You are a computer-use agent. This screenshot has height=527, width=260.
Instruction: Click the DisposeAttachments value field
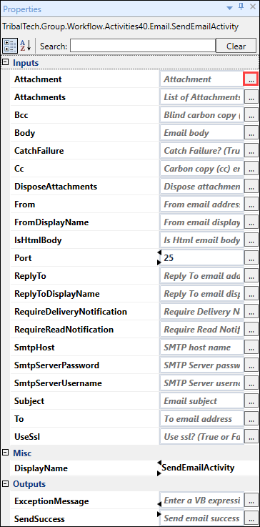tap(201, 187)
